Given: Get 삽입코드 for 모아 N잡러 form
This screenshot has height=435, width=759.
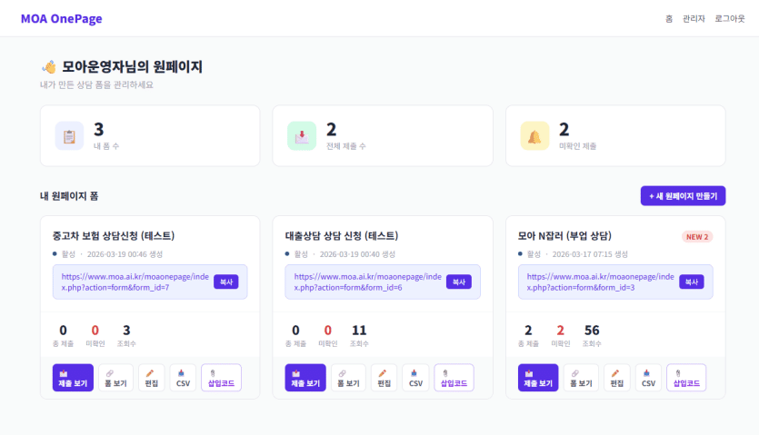Looking at the screenshot, I should [x=685, y=377].
